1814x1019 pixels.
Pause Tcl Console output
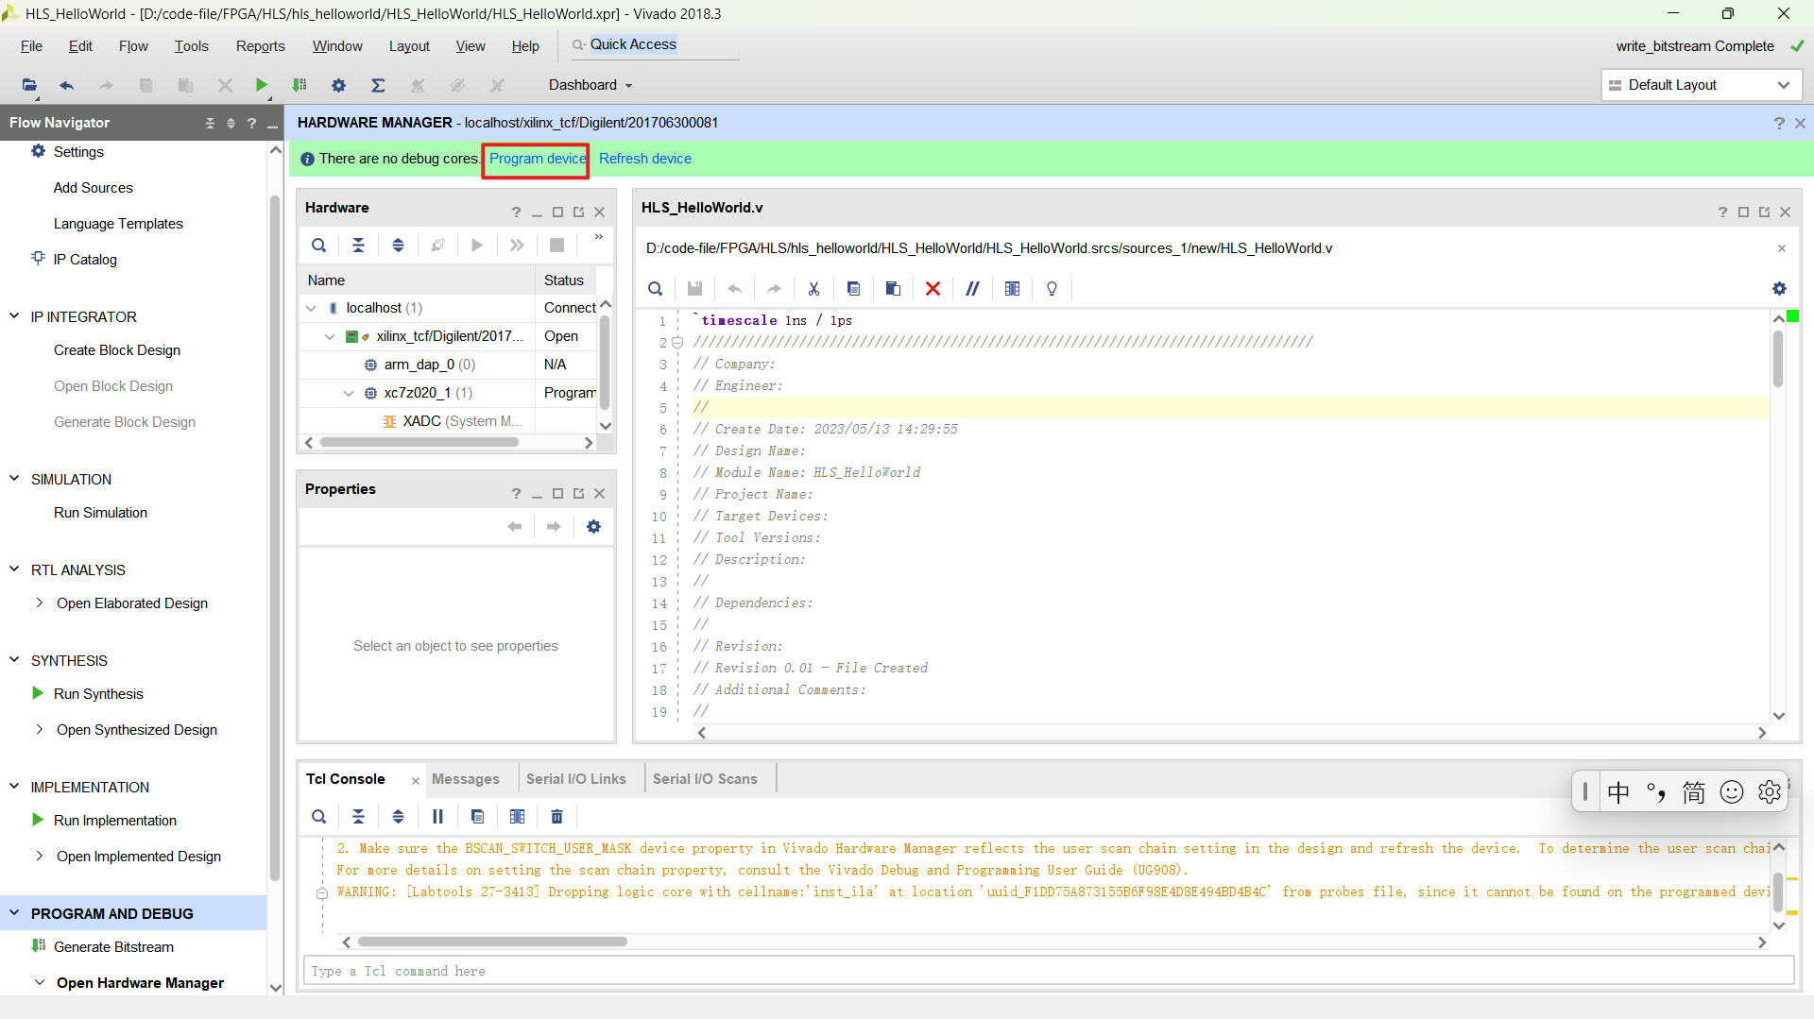pos(437,817)
